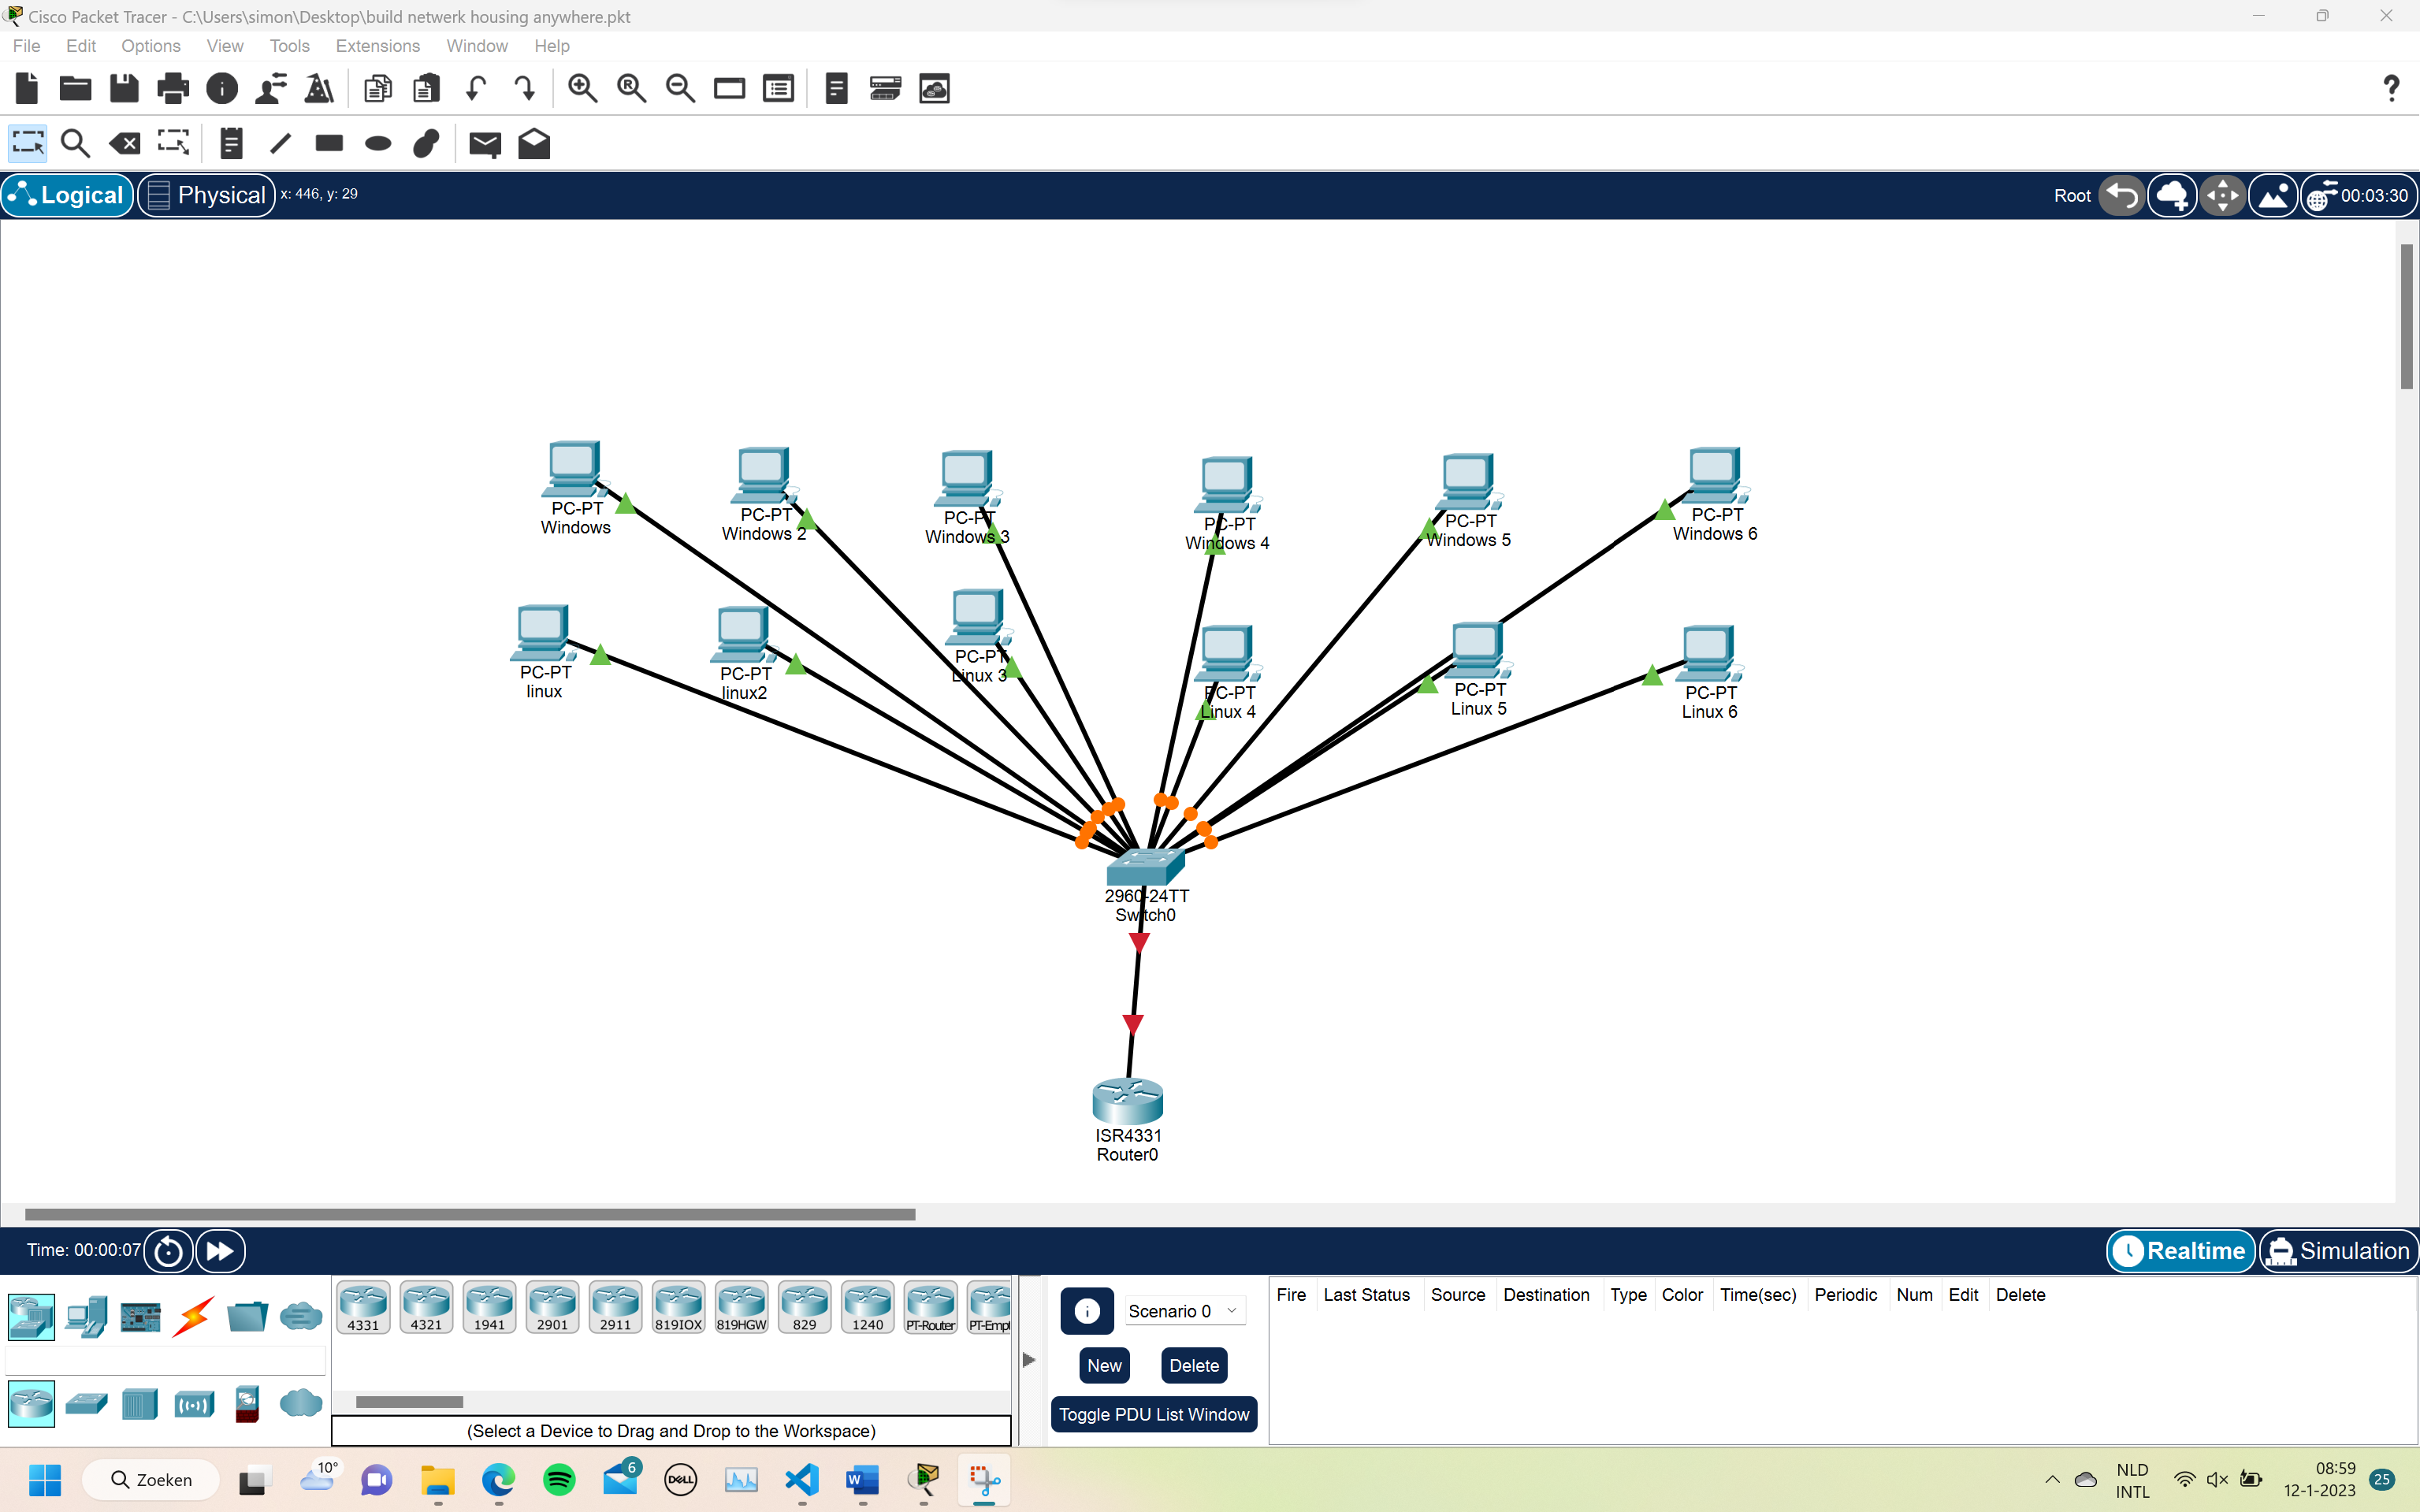Open the Scenario 0 dropdown
Image resolution: width=2420 pixels, height=1512 pixels.
click(1184, 1311)
